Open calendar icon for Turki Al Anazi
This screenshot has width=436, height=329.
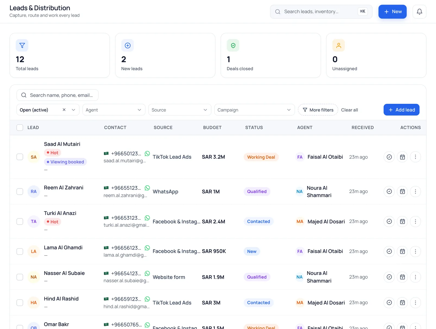pyautogui.click(x=402, y=221)
